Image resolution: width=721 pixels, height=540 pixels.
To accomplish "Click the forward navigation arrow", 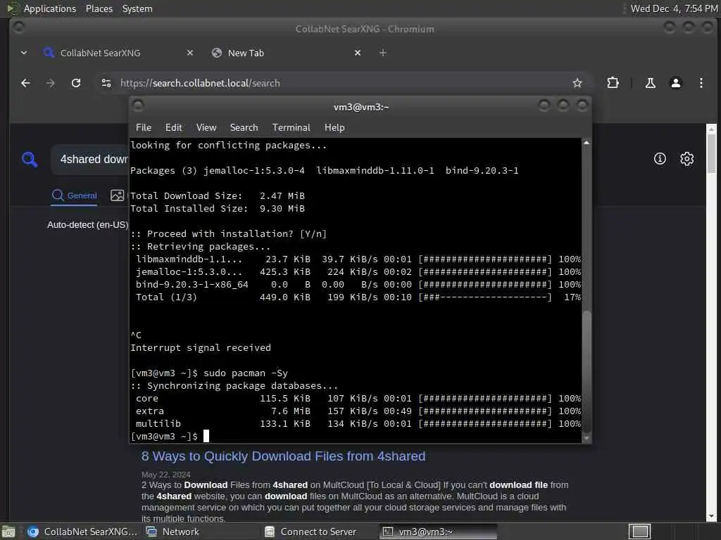I will (51, 83).
